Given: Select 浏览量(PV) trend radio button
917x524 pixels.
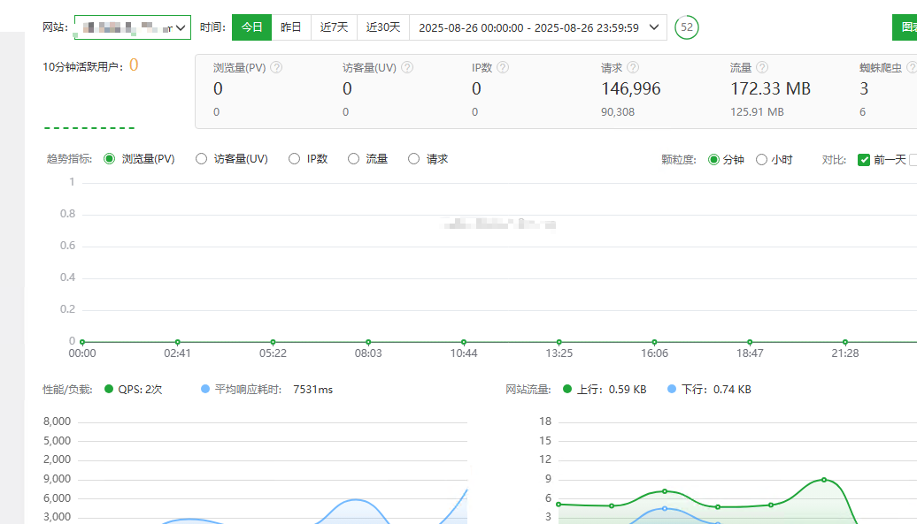Looking at the screenshot, I should (x=110, y=159).
